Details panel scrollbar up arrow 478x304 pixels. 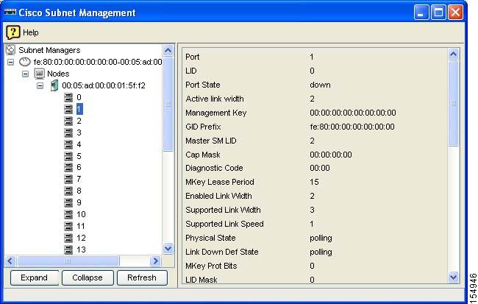[x=453, y=54]
